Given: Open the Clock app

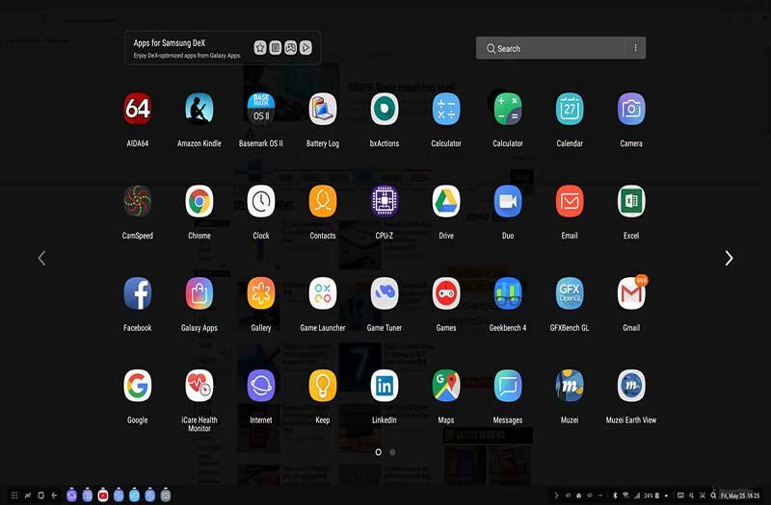Looking at the screenshot, I should [260, 201].
